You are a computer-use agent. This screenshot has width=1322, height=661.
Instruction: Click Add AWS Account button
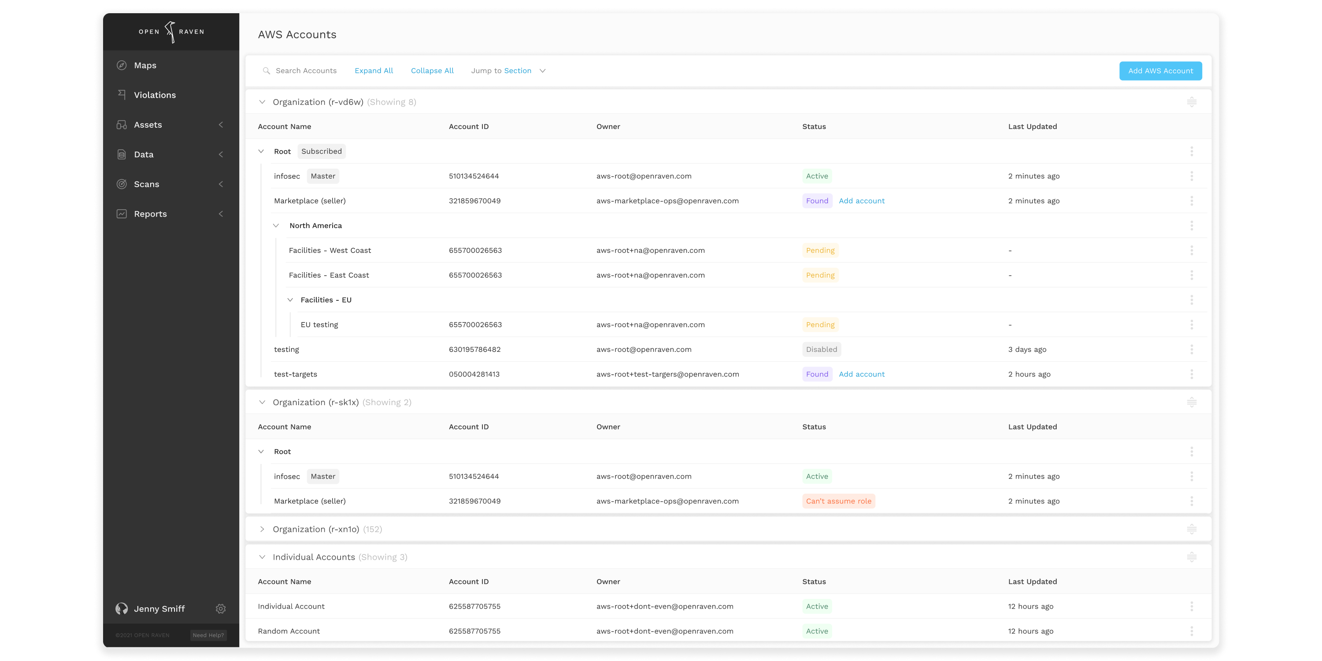[1160, 71]
